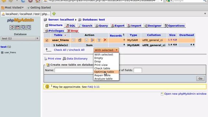Select the localhost / test browser tab

[x=25, y=14]
